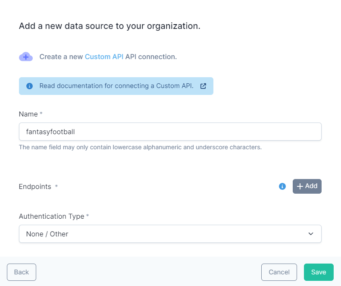The image size is (341, 286).
Task: Go back with the Back button
Action: pyautogui.click(x=22, y=272)
